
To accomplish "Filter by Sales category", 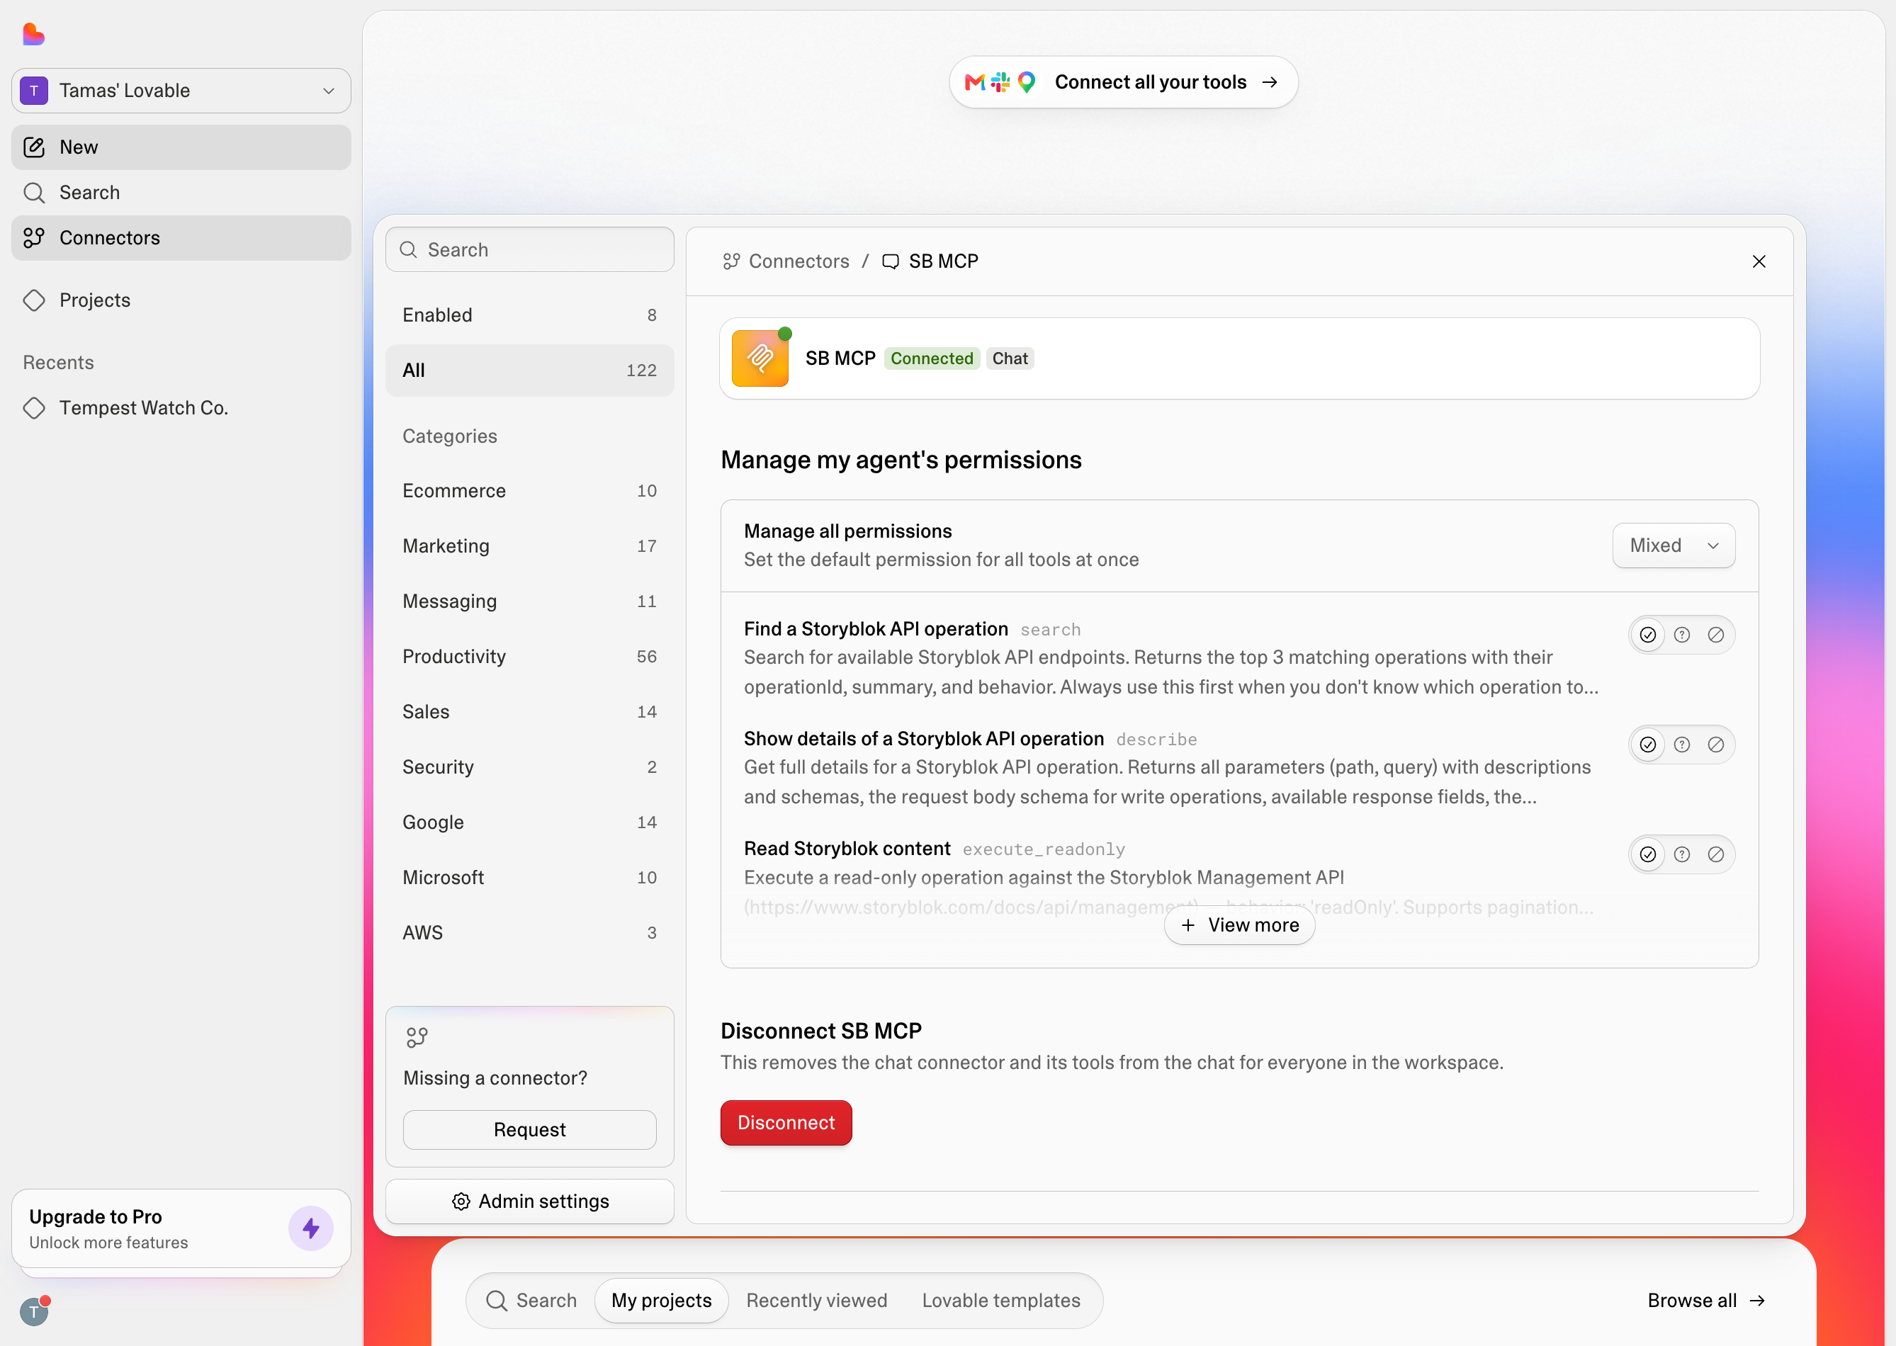I will (530, 712).
